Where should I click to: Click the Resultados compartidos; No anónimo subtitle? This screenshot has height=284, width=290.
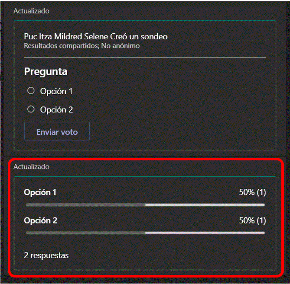[81, 45]
